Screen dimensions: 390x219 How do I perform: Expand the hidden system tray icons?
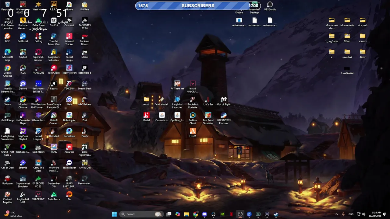(337, 214)
